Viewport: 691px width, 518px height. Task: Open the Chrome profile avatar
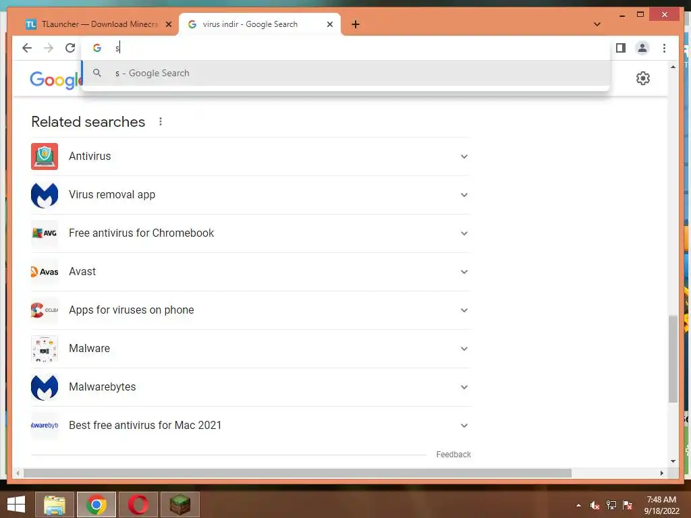point(642,48)
